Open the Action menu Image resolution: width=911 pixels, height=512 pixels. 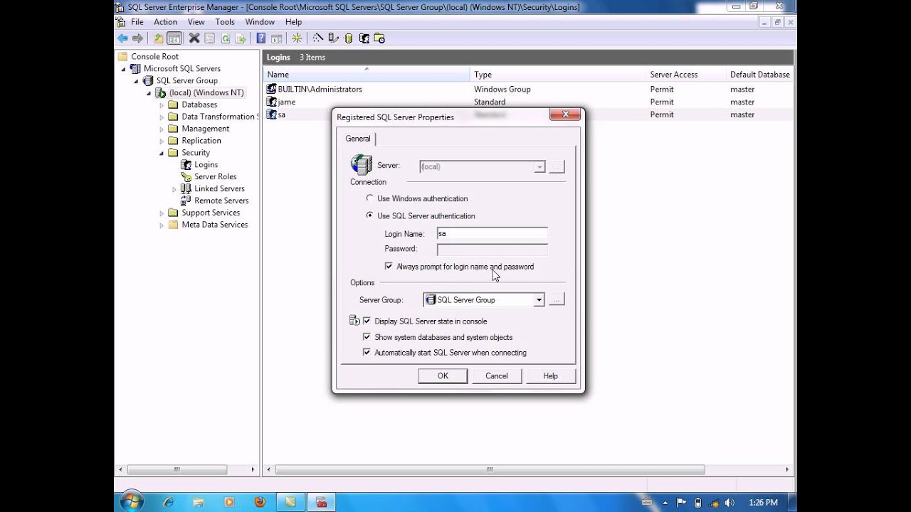pyautogui.click(x=165, y=22)
